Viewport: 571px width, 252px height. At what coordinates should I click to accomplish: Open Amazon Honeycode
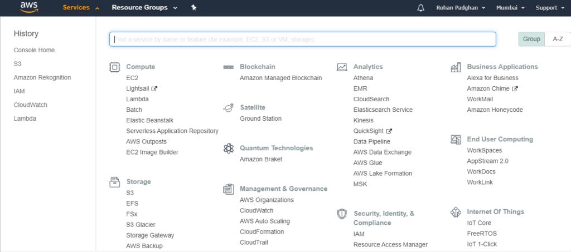pos(495,110)
